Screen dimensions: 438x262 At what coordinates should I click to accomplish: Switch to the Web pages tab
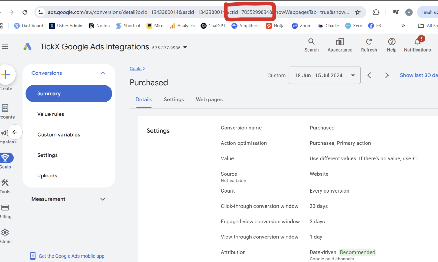click(x=209, y=99)
